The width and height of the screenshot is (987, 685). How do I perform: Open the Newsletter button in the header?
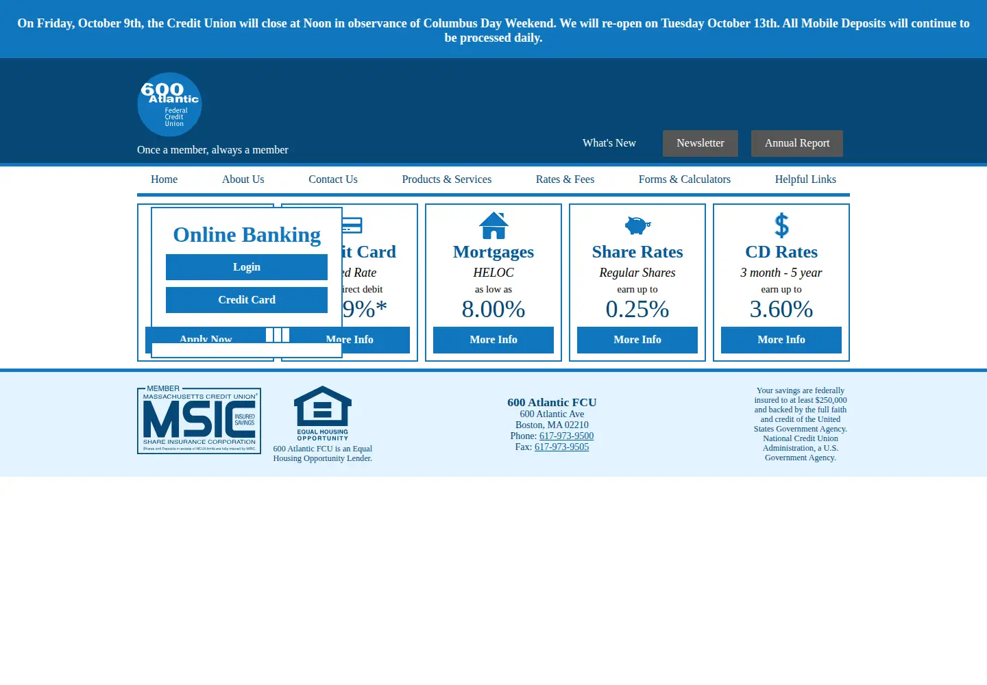click(700, 143)
